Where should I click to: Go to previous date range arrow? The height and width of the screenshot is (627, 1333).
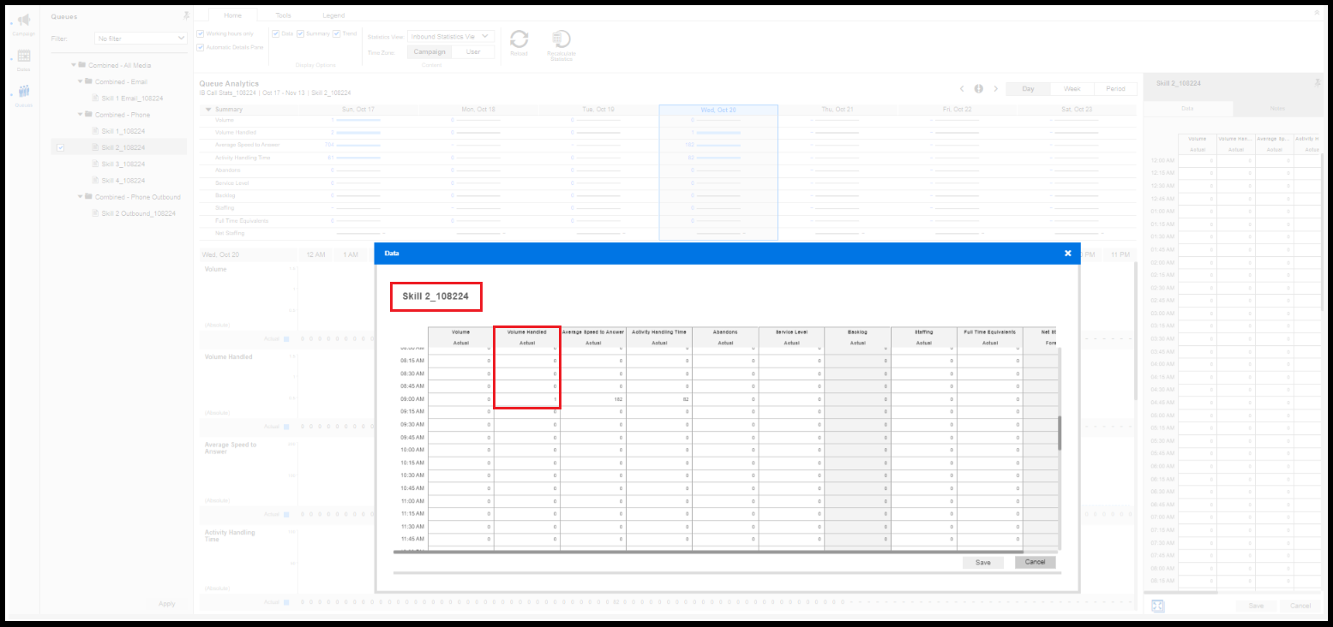(962, 88)
